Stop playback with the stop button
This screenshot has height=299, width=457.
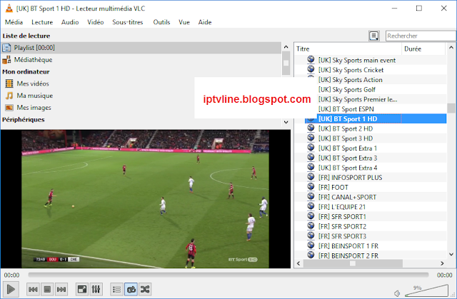coord(47,290)
